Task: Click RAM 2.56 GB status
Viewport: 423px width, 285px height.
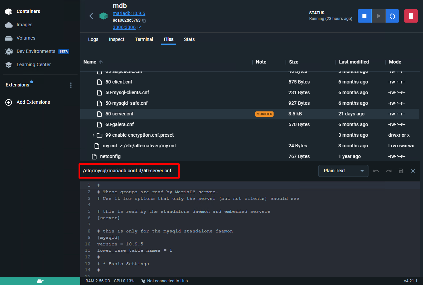Action: 98,281
